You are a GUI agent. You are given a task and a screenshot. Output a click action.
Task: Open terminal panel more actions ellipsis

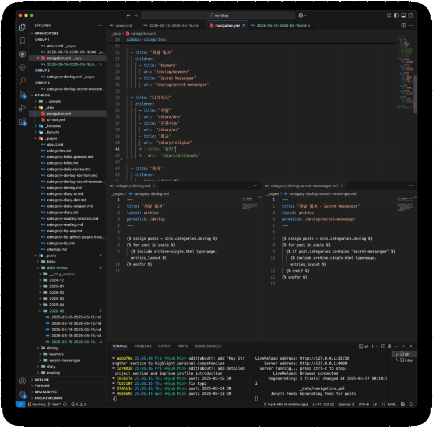click(396, 346)
